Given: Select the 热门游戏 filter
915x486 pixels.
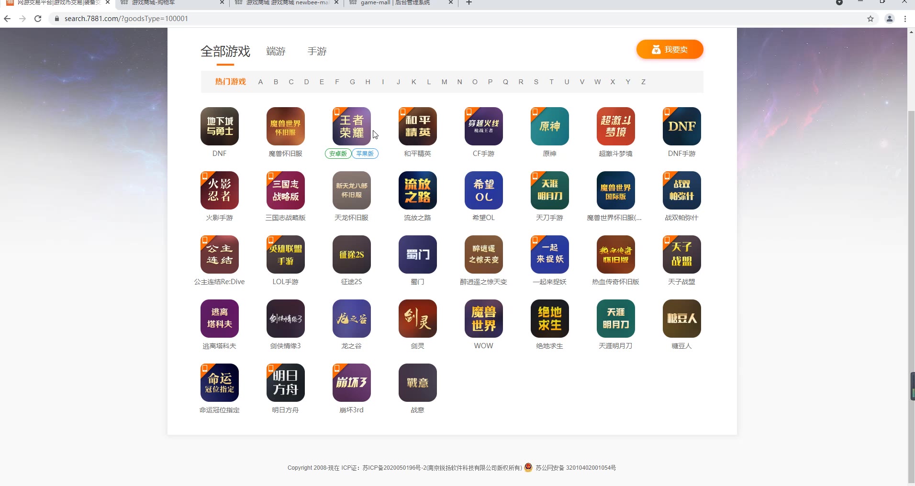Looking at the screenshot, I should (x=231, y=82).
